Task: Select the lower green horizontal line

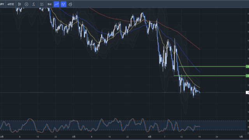Action: coord(210,76)
